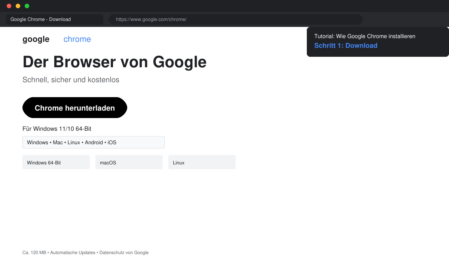This screenshot has height=269, width=449.
Task: Choose the macOS download option
Action: coord(129,162)
